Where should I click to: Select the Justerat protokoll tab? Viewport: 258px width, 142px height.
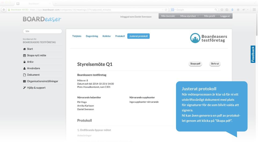pos(138,36)
